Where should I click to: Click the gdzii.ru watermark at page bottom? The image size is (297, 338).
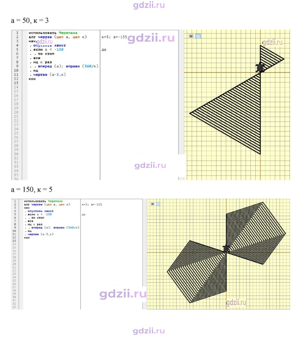coord(149,331)
